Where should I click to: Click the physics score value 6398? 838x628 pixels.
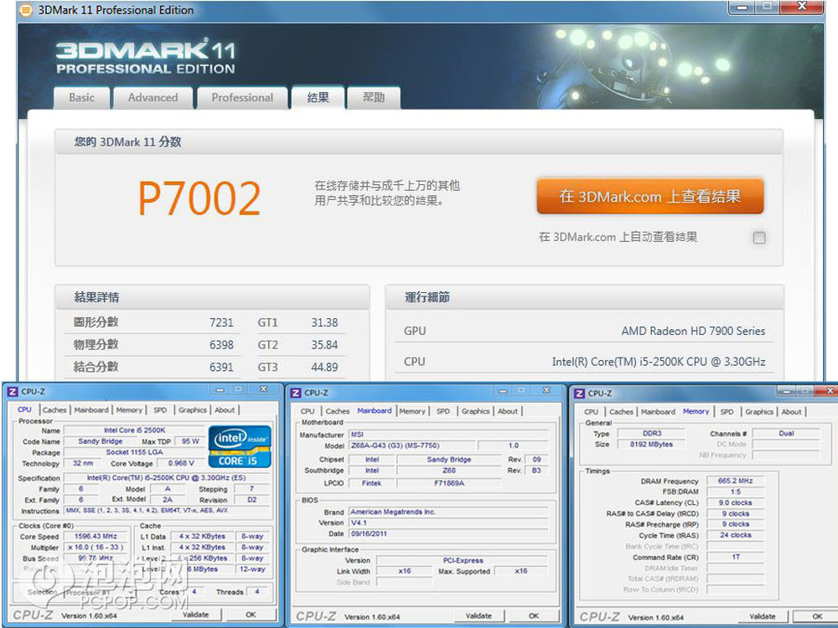(221, 345)
